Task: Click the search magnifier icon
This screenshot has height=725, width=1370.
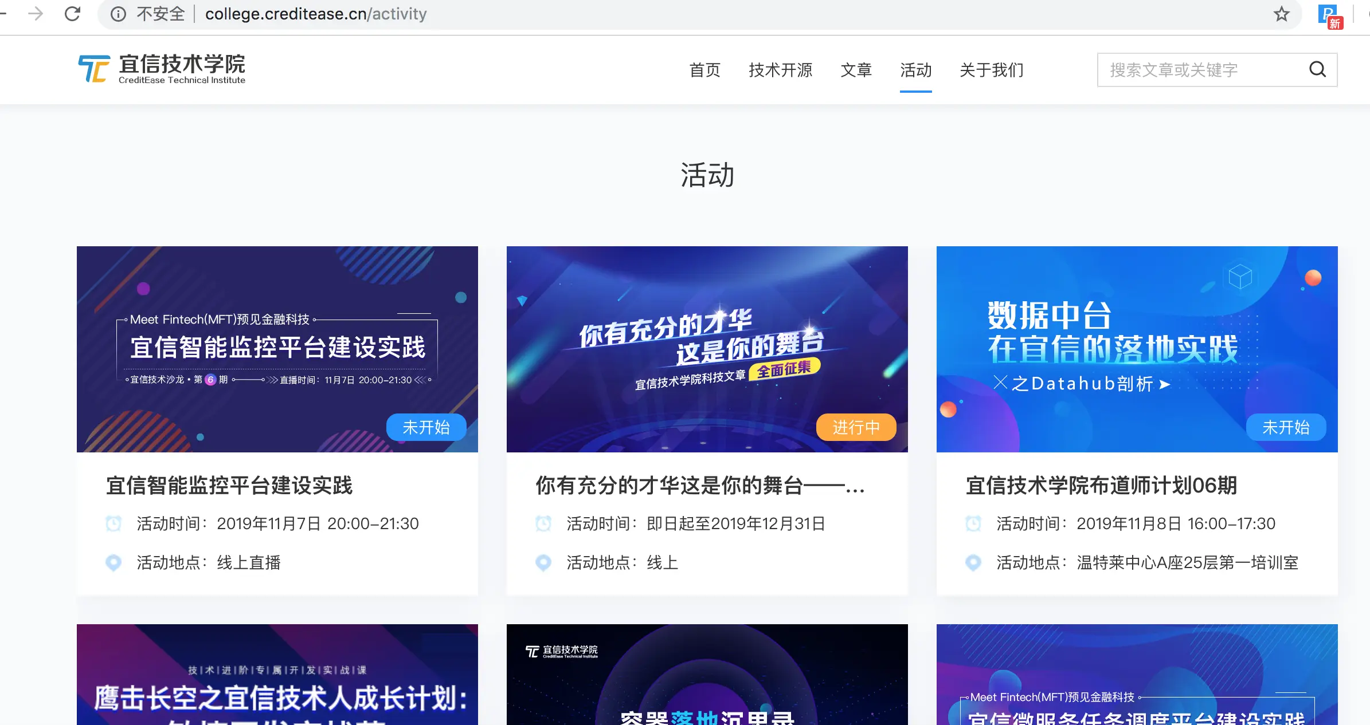Action: point(1317,70)
